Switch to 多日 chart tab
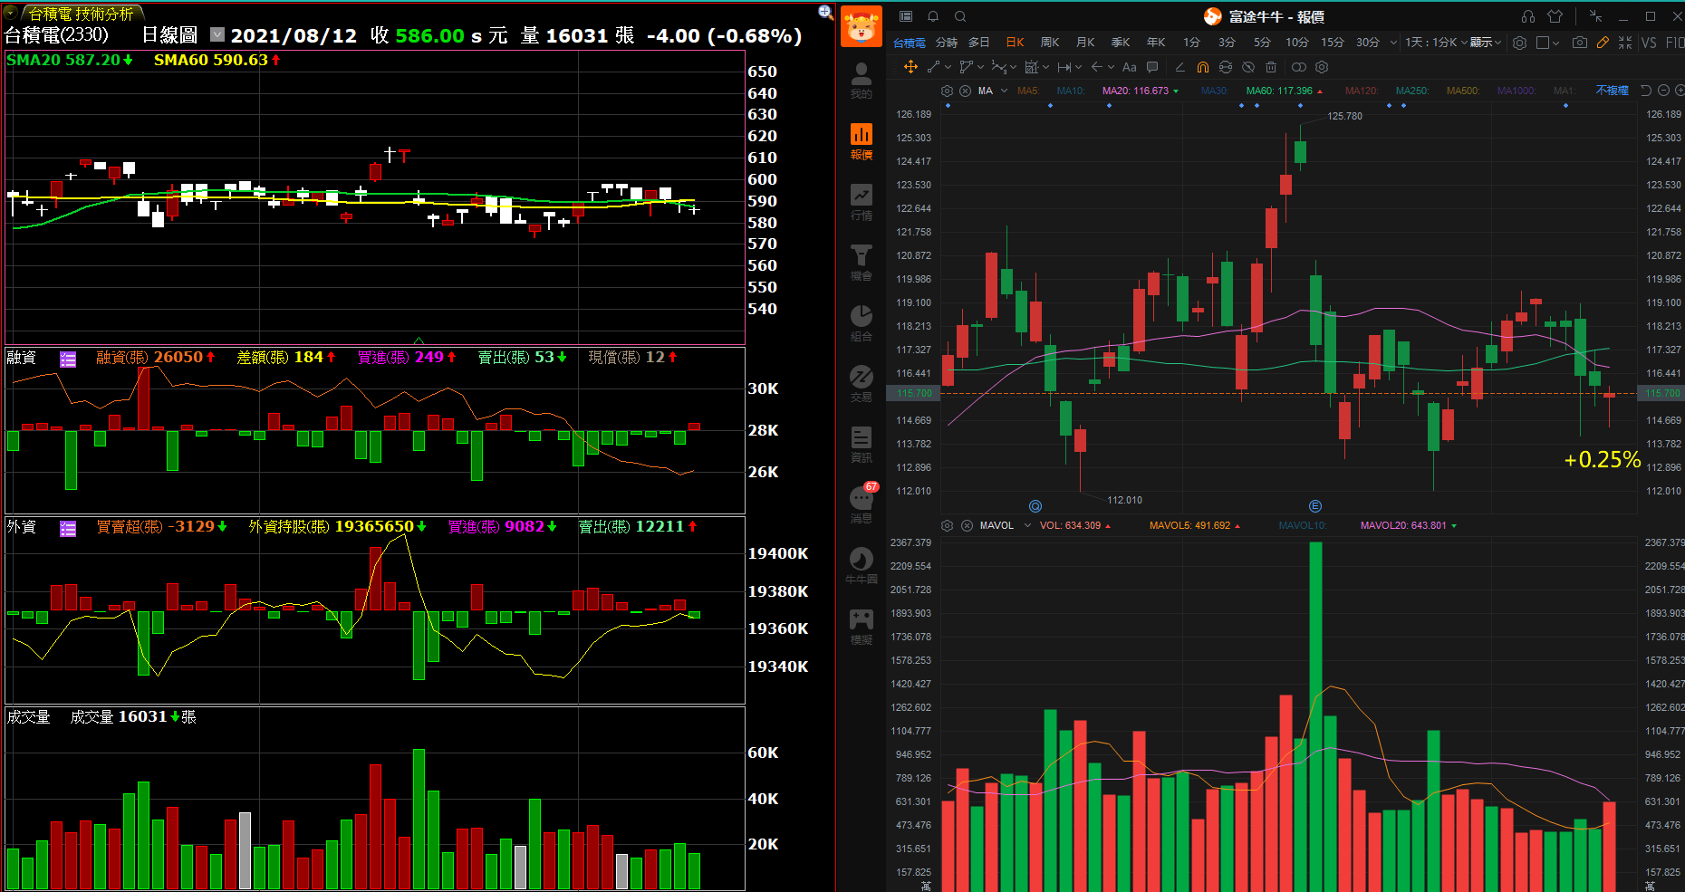Screen dimensions: 1685x892 point(979,43)
